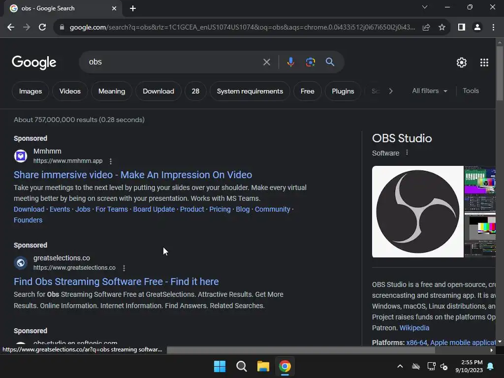Bookmark this page with star icon
Screen dimensions: 504x378
(x=442, y=28)
